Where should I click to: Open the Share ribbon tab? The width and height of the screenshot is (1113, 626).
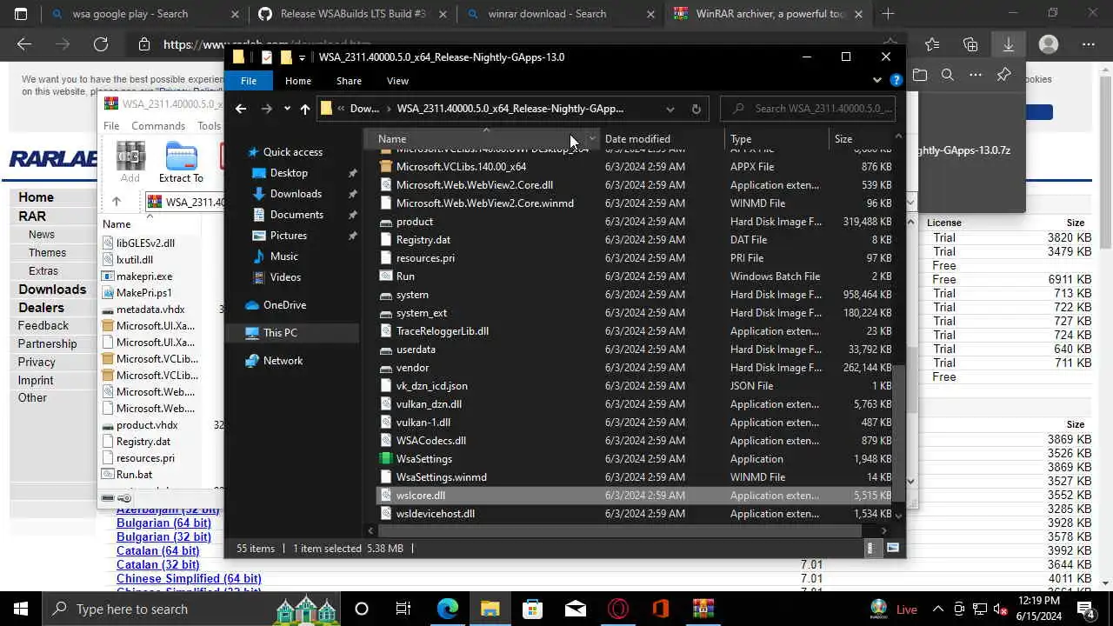point(349,81)
